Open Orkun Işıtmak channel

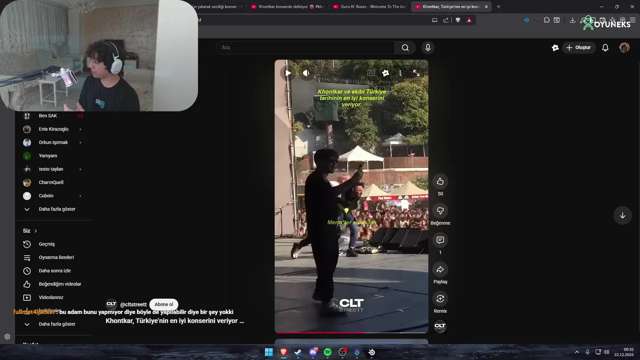coord(53,142)
